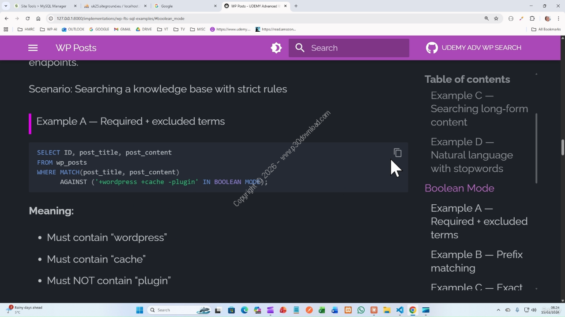Copy the SQL code block to clipboard

coord(397,153)
